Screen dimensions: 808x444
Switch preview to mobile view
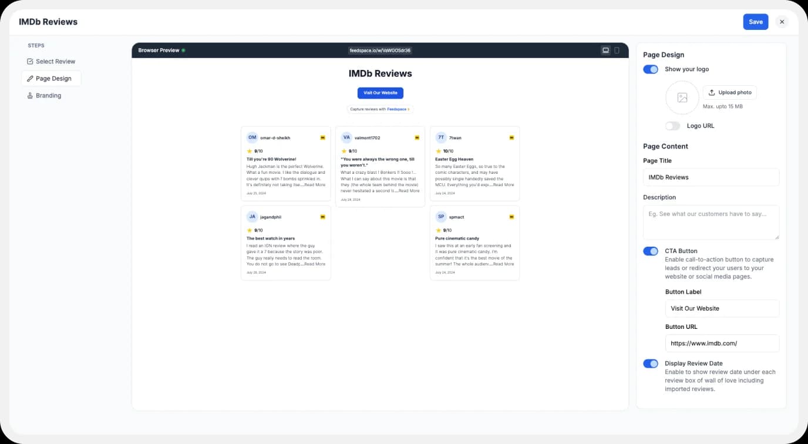[617, 50]
